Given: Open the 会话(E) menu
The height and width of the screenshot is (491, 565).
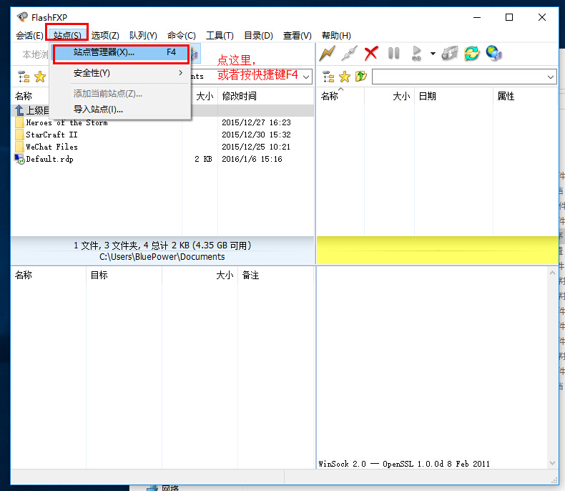Looking at the screenshot, I should pyautogui.click(x=29, y=35).
